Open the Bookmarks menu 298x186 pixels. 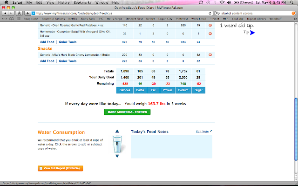click(x=82, y=2)
